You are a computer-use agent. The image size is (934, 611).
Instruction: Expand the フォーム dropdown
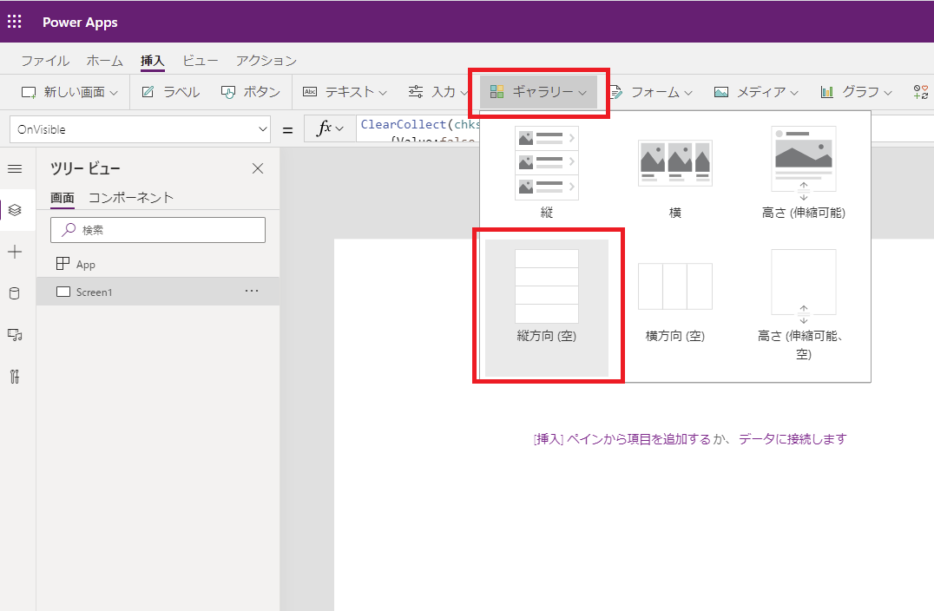coord(652,91)
